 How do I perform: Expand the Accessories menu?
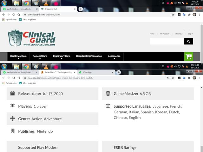114,56
